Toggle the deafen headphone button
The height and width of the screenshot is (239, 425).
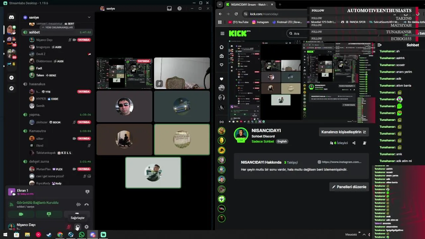point(77,227)
